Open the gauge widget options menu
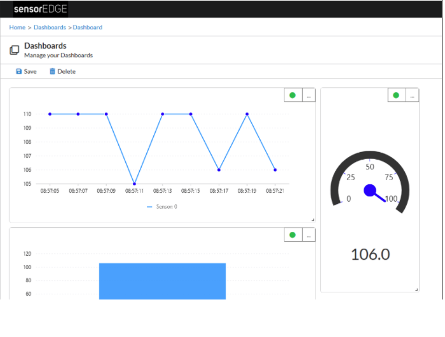 click(412, 95)
